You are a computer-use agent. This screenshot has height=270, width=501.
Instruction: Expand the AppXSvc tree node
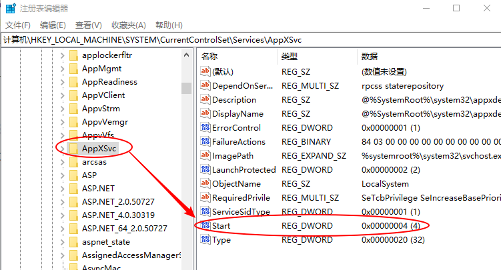click(63, 148)
